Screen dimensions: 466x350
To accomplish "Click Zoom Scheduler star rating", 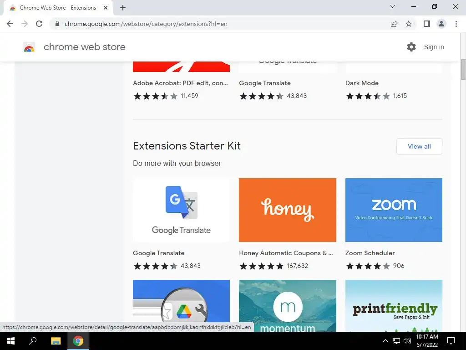I will click(x=368, y=266).
